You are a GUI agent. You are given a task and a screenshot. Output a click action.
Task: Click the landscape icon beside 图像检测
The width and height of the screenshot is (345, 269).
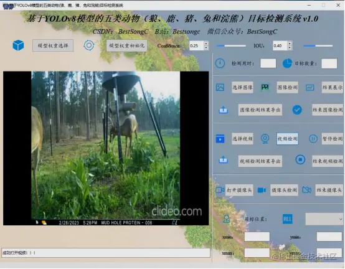[x=265, y=87]
